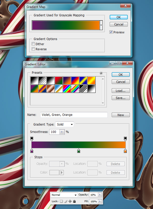Select the transparent rainbow gradient preset
Image resolution: width=153 pixels, height=209 pixels.
pyautogui.click(x=75, y=89)
